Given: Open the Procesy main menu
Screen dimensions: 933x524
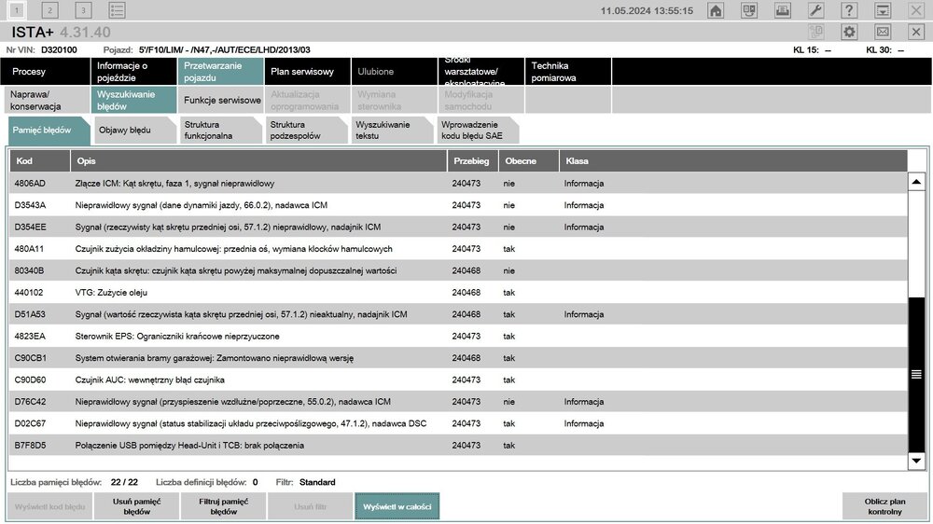Looking at the screenshot, I should point(45,72).
